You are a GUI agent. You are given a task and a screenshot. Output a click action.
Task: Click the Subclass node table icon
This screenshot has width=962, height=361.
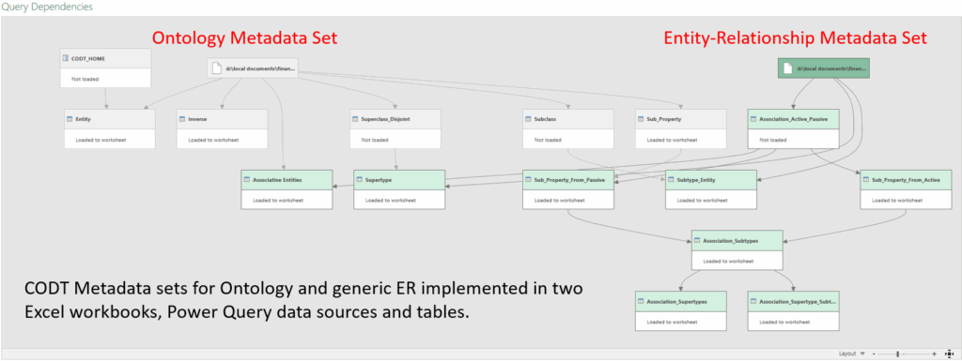529,119
